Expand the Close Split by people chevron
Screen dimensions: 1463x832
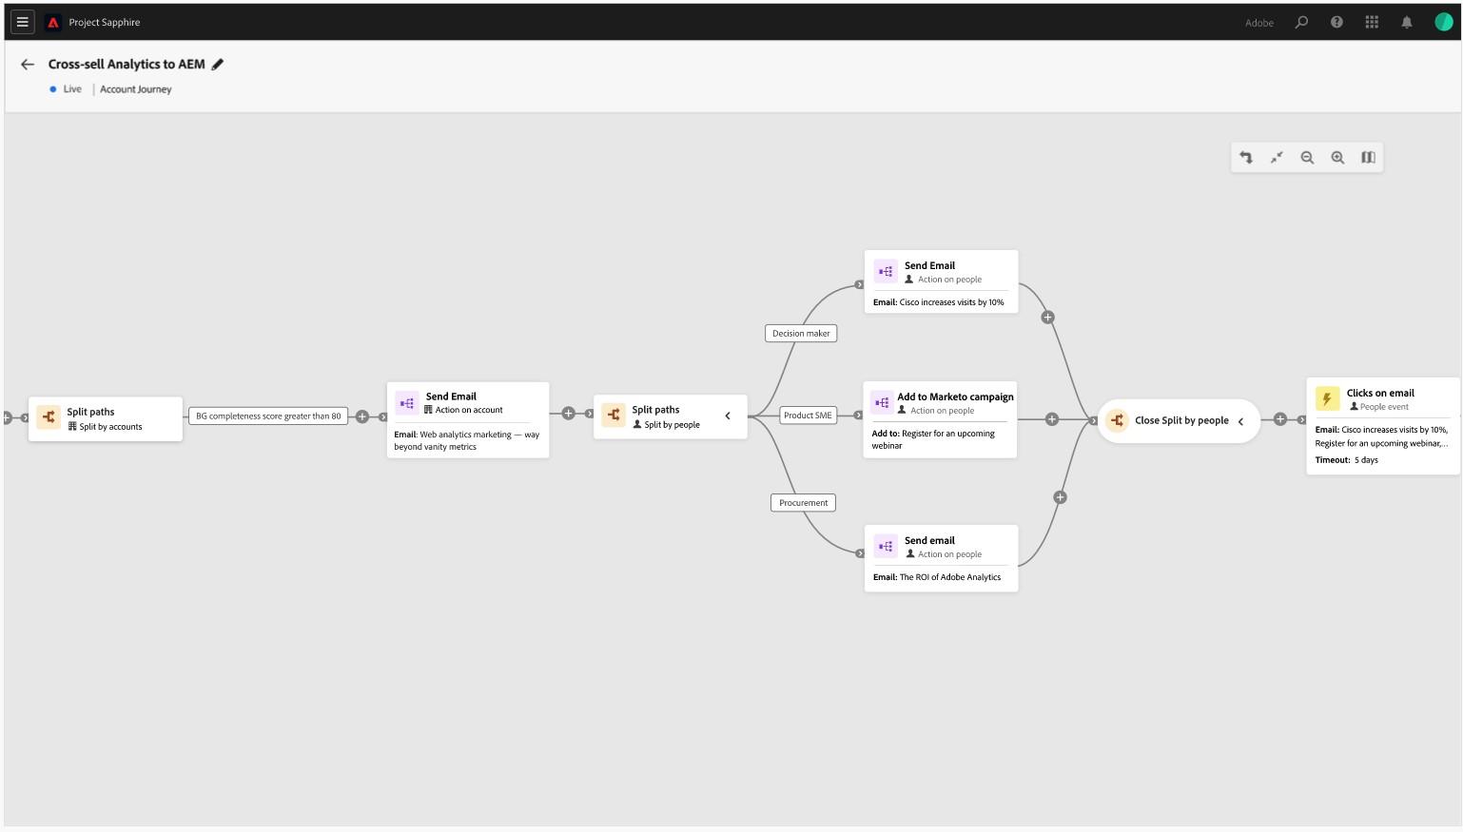1240,421
